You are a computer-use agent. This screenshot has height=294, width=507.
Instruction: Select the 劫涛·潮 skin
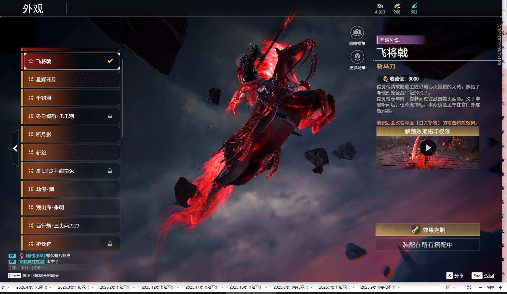pos(71,189)
